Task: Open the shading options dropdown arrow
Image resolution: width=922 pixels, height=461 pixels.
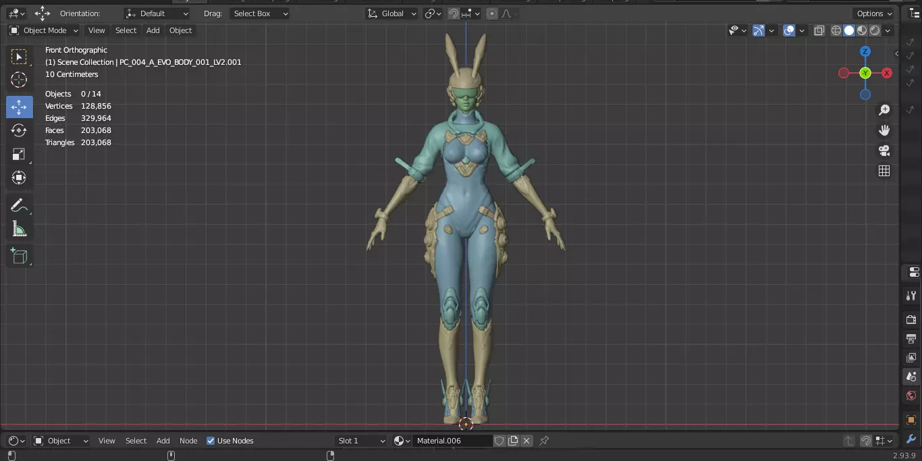Action: click(888, 30)
